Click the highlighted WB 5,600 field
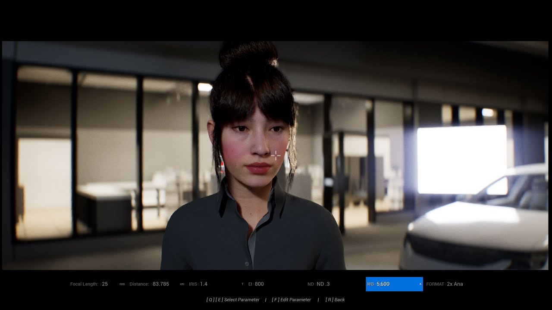Viewport: 552px width, 310px height. (394, 284)
